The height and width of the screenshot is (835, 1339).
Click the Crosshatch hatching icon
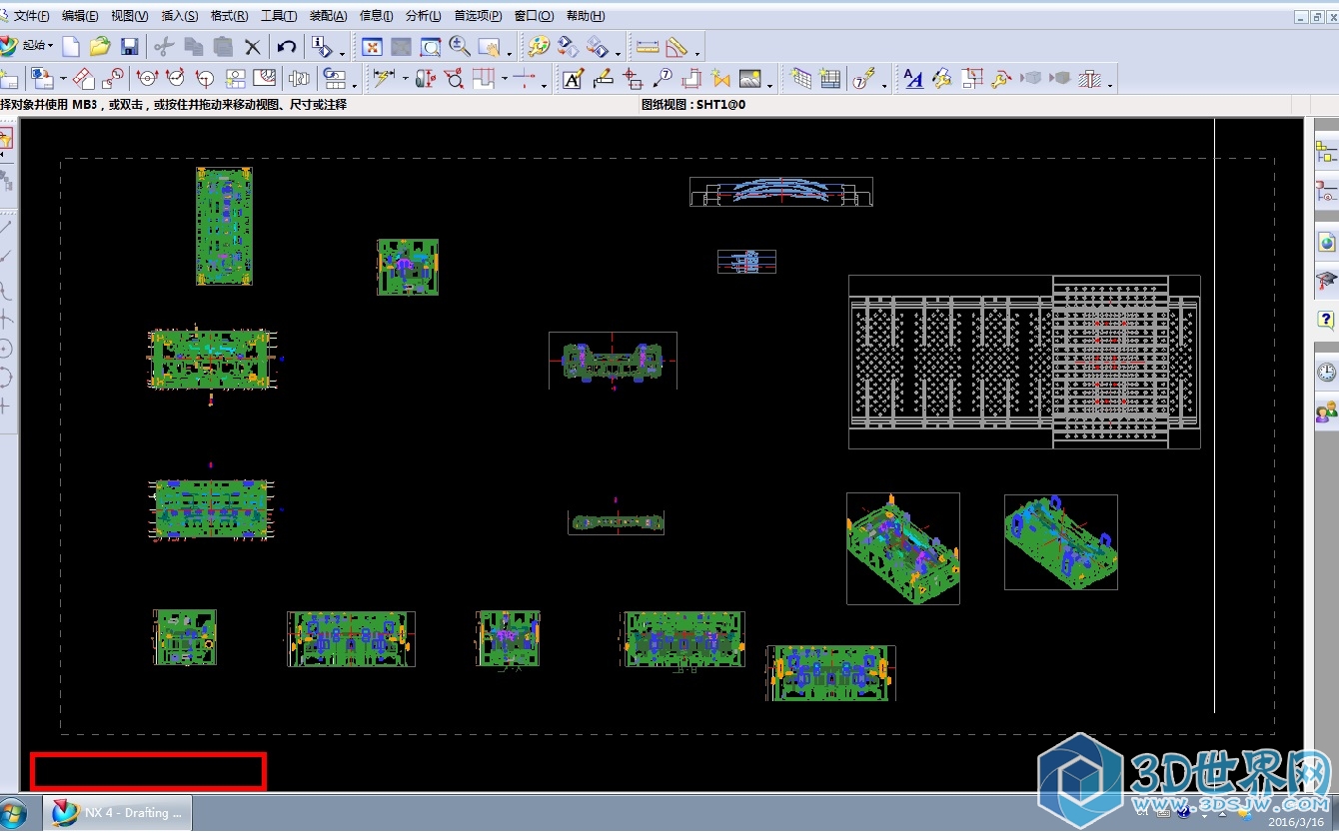(1091, 78)
